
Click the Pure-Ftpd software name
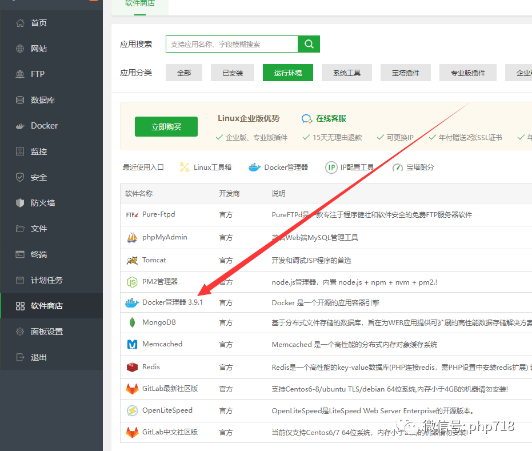tap(158, 214)
